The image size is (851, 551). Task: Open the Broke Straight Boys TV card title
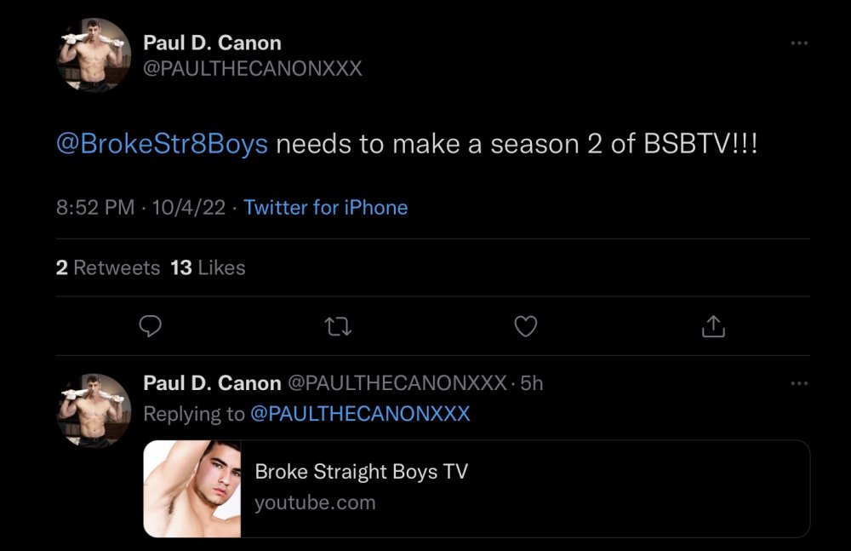(x=361, y=472)
